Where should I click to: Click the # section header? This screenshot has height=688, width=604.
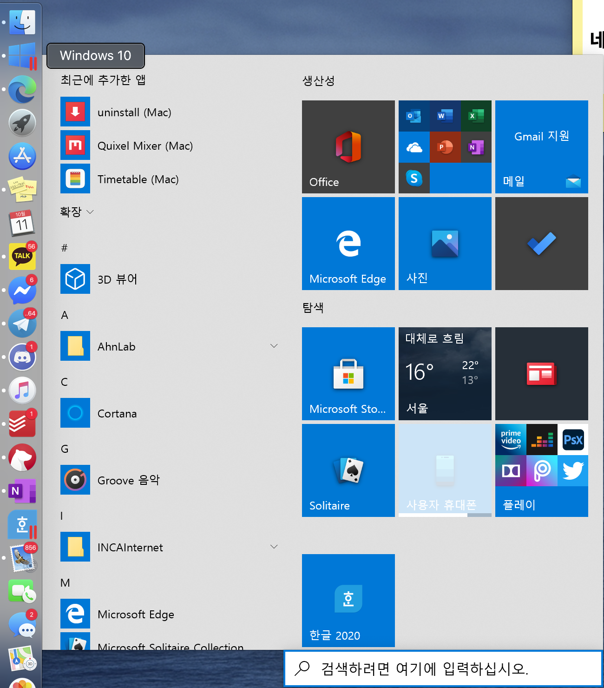(x=65, y=248)
